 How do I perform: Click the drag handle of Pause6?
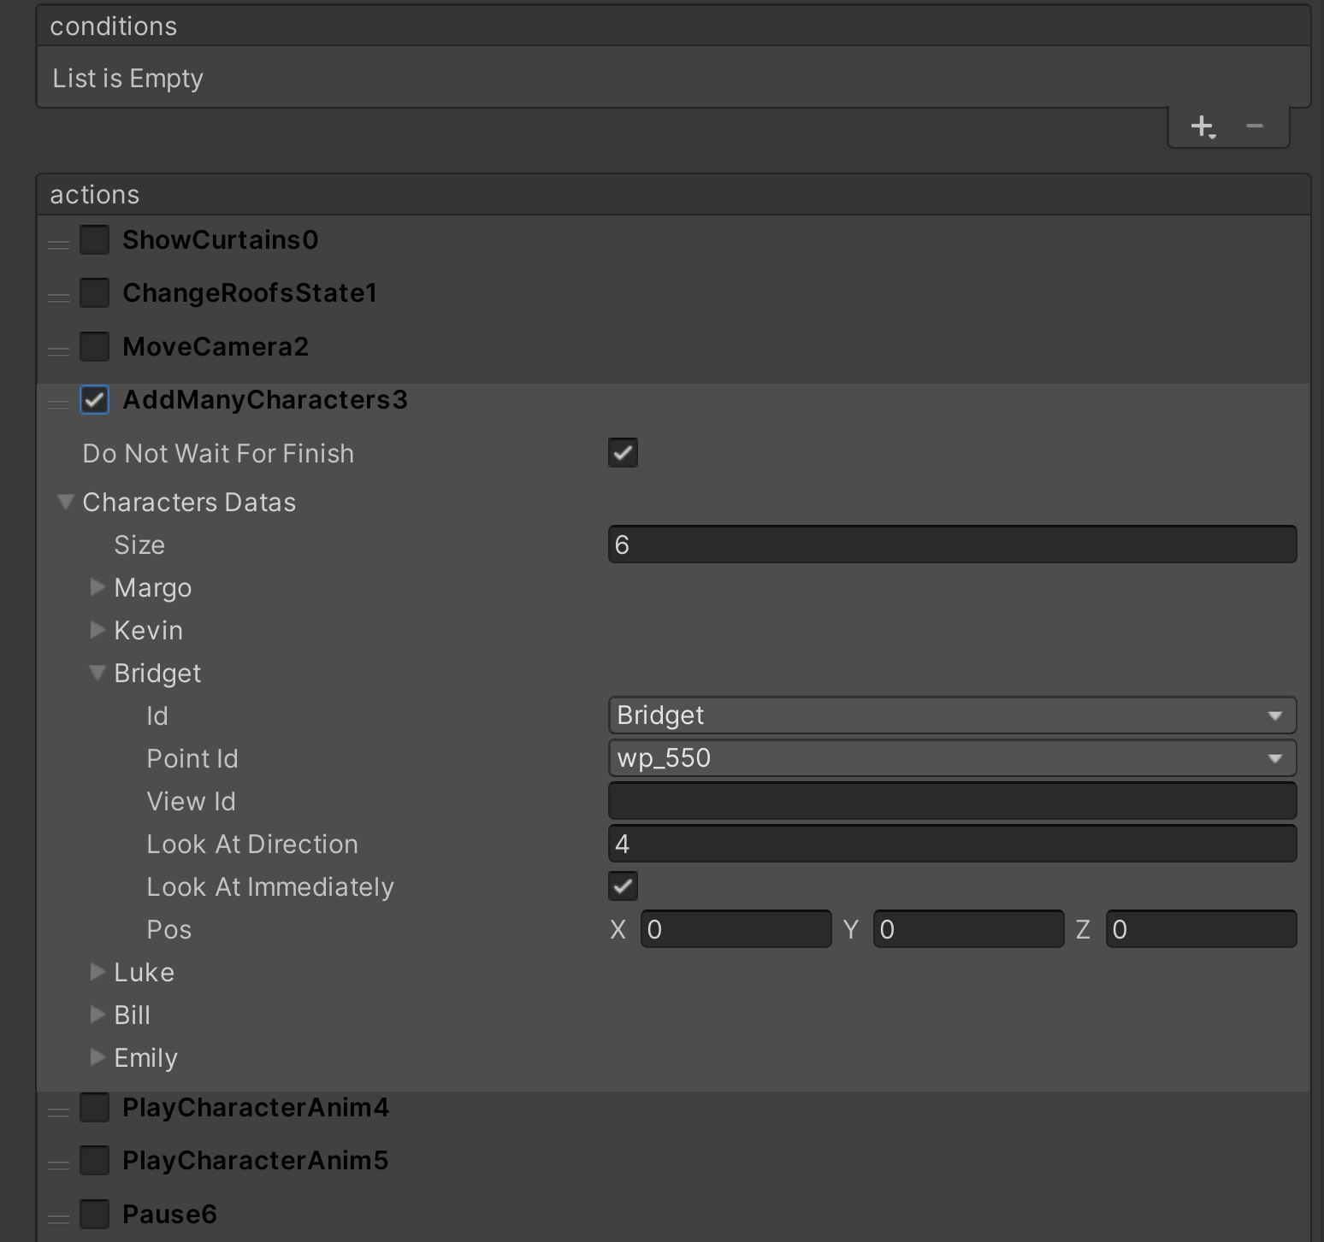click(x=58, y=1219)
